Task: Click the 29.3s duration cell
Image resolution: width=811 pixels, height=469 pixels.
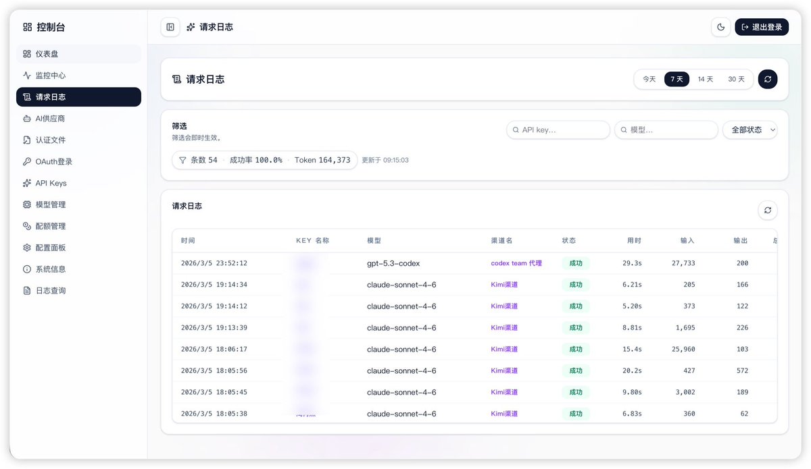Action: 632,263
